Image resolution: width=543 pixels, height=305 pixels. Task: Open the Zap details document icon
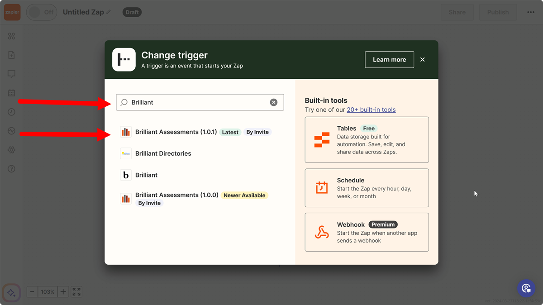click(12, 55)
